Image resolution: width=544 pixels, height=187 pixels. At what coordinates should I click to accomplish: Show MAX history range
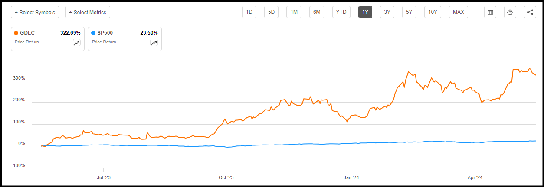point(459,12)
